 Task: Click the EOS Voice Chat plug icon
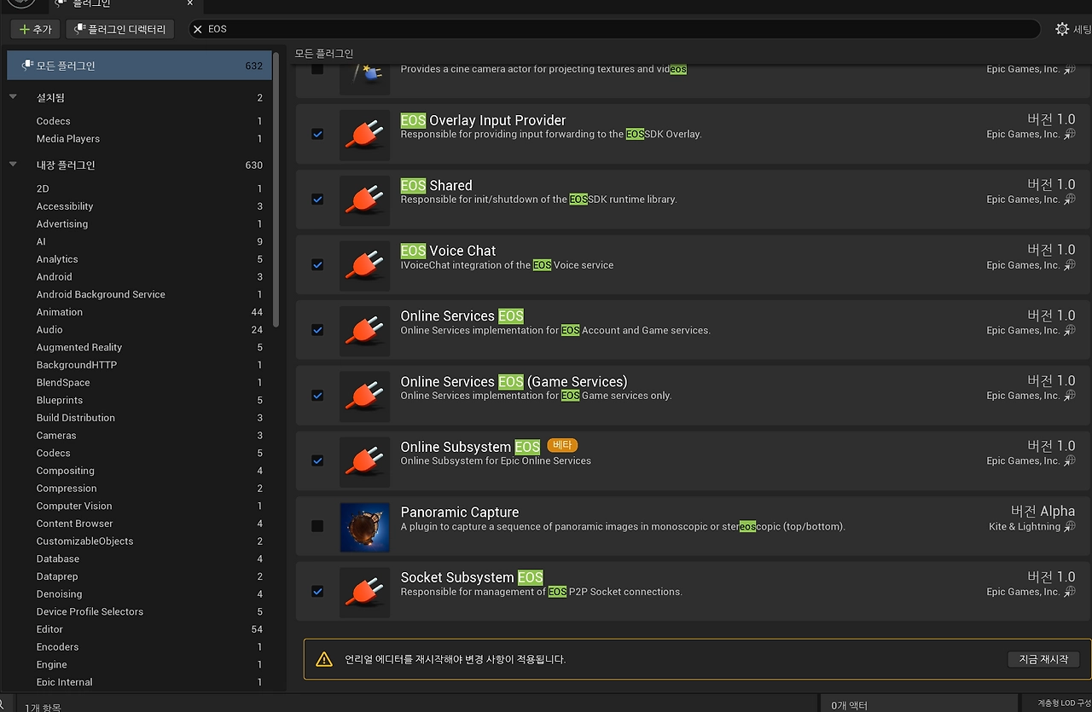click(364, 266)
